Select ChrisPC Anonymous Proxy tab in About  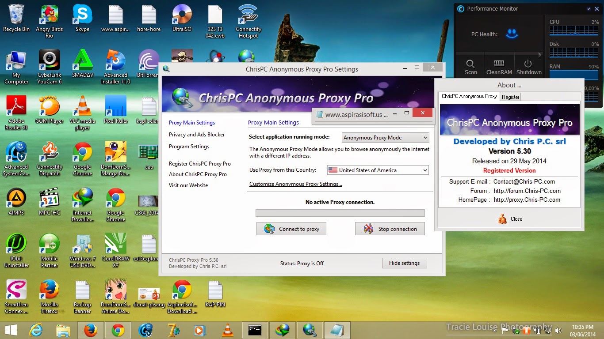(x=469, y=96)
